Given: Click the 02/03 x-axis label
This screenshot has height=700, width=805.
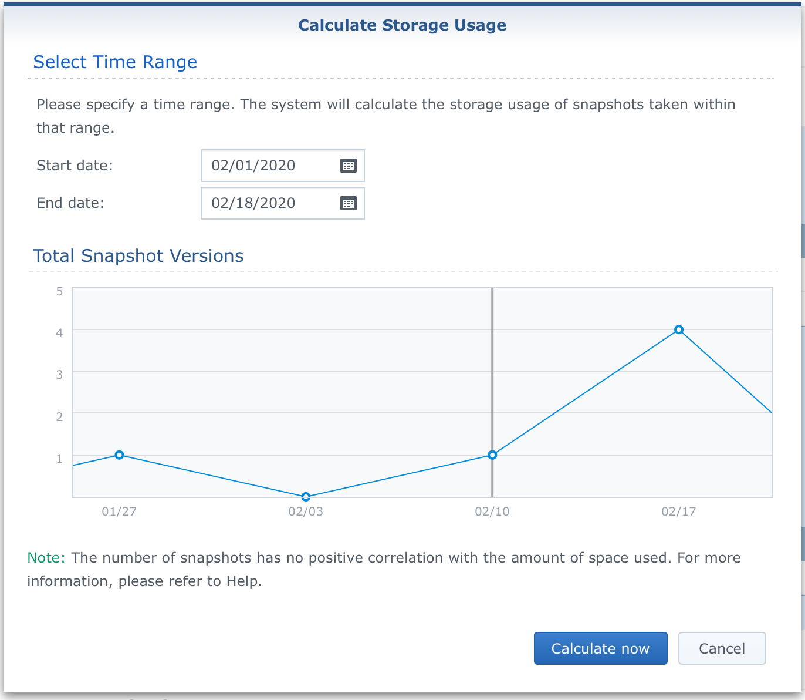Looking at the screenshot, I should coord(306,511).
